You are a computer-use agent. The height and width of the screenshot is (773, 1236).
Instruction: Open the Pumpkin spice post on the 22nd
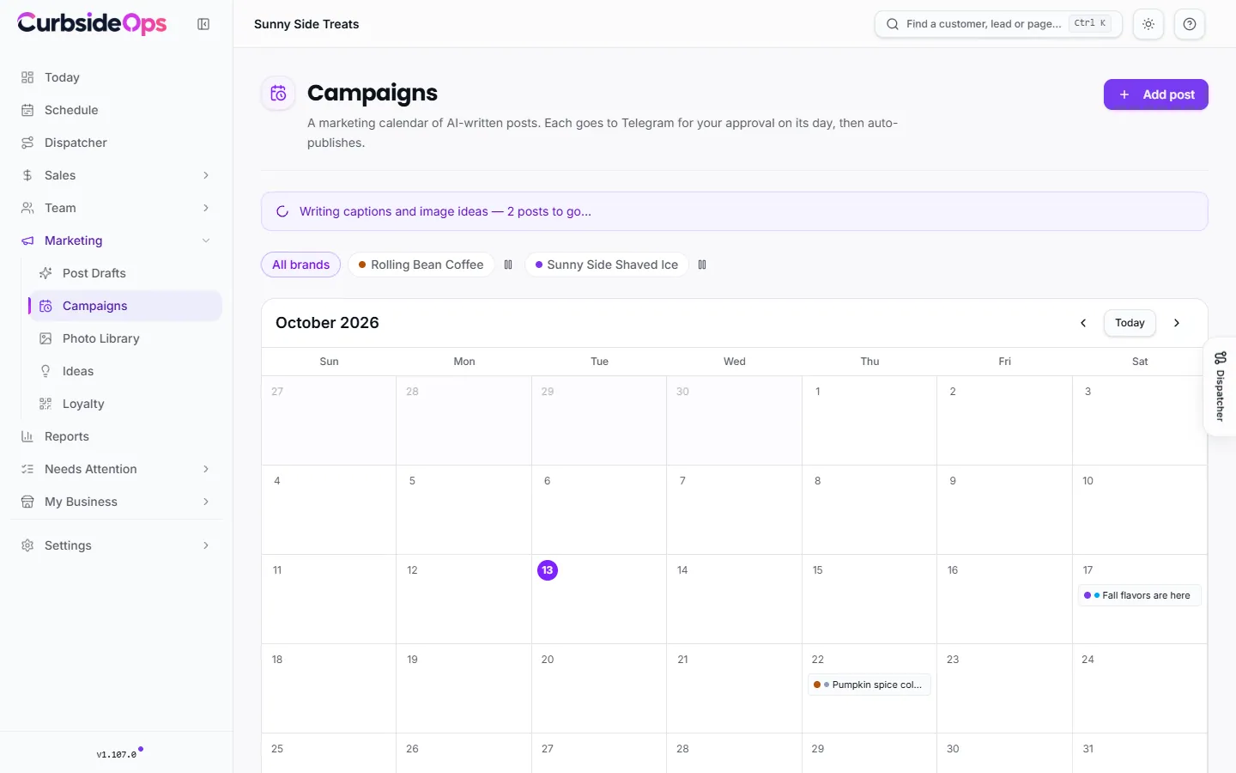pyautogui.click(x=869, y=685)
